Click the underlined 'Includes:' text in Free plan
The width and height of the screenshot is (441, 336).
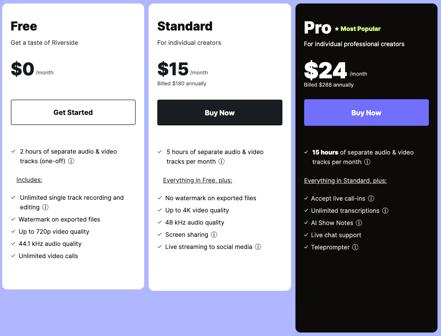pyautogui.click(x=29, y=179)
